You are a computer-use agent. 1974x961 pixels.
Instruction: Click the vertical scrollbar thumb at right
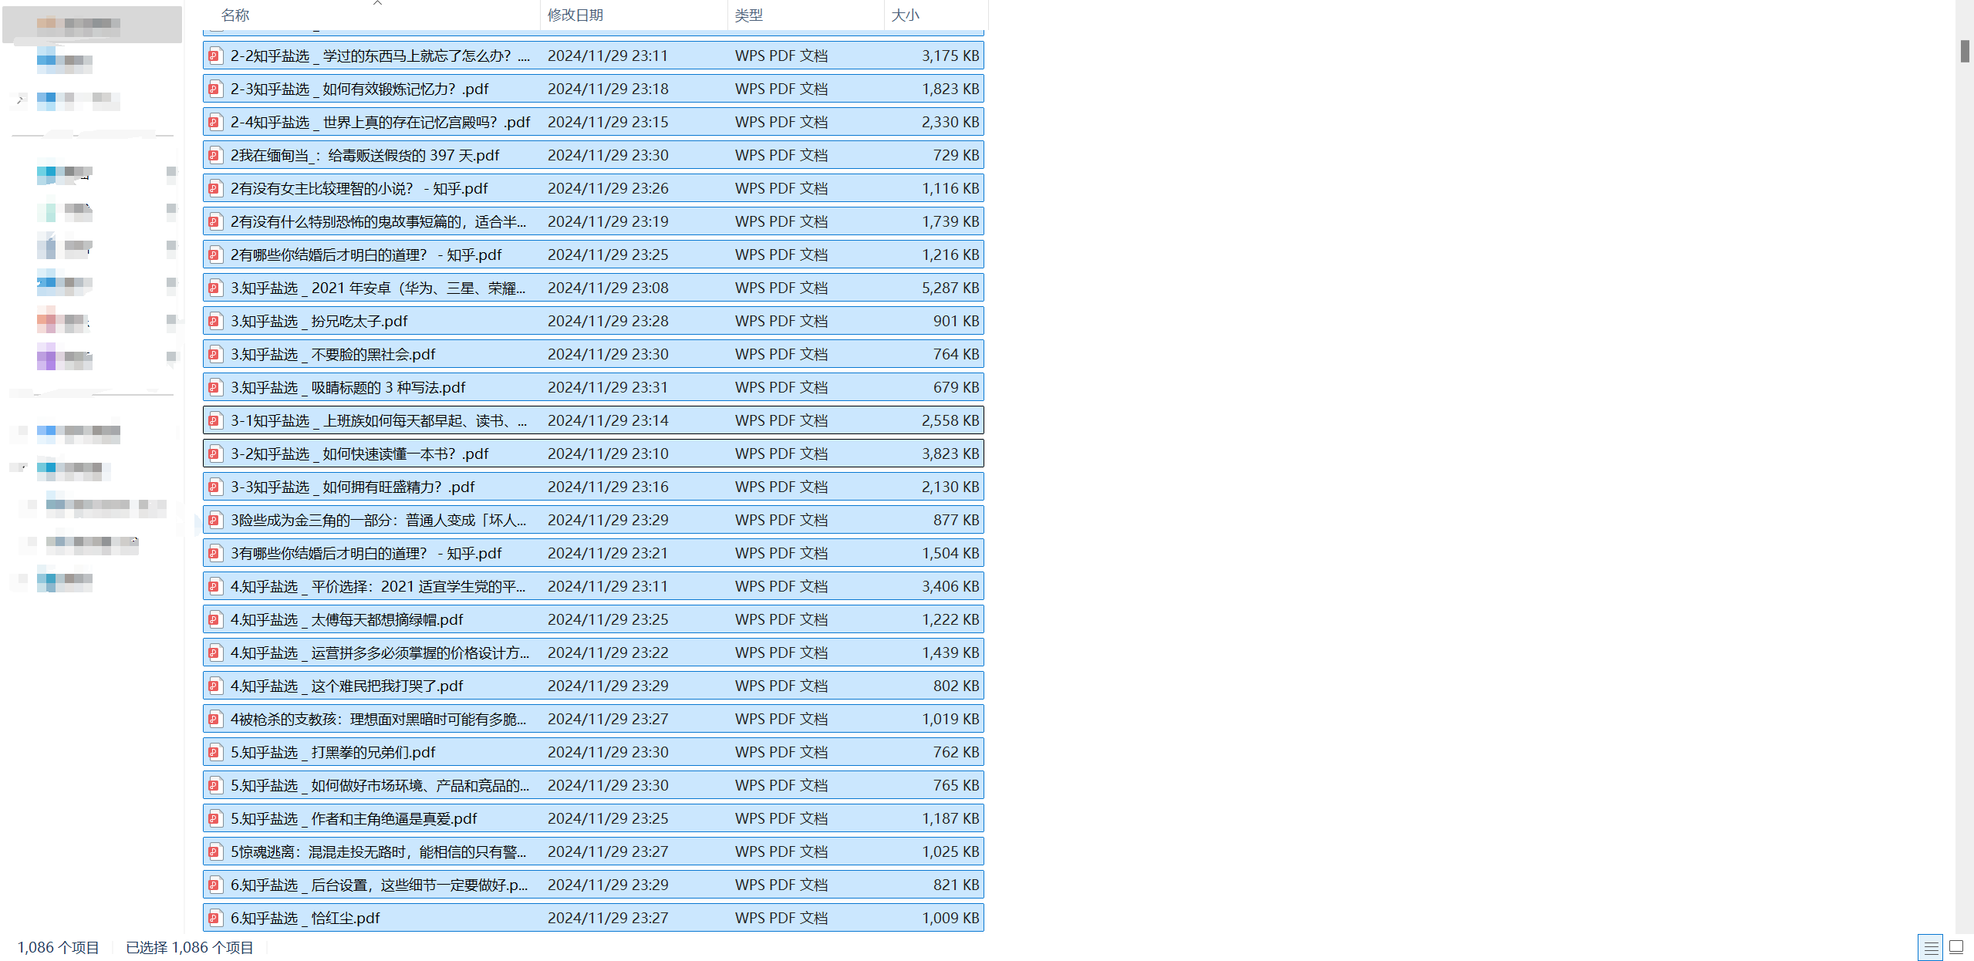click(1965, 51)
